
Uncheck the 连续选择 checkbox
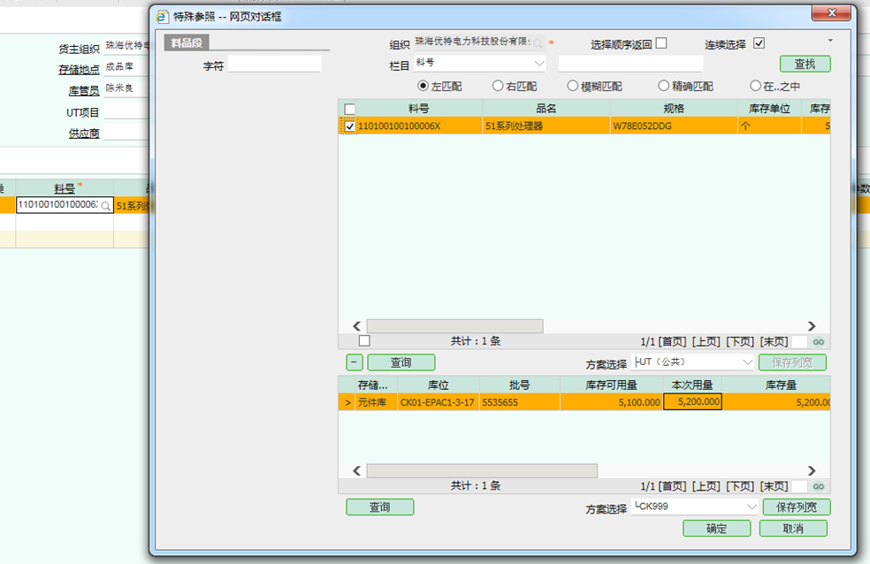pyautogui.click(x=759, y=43)
